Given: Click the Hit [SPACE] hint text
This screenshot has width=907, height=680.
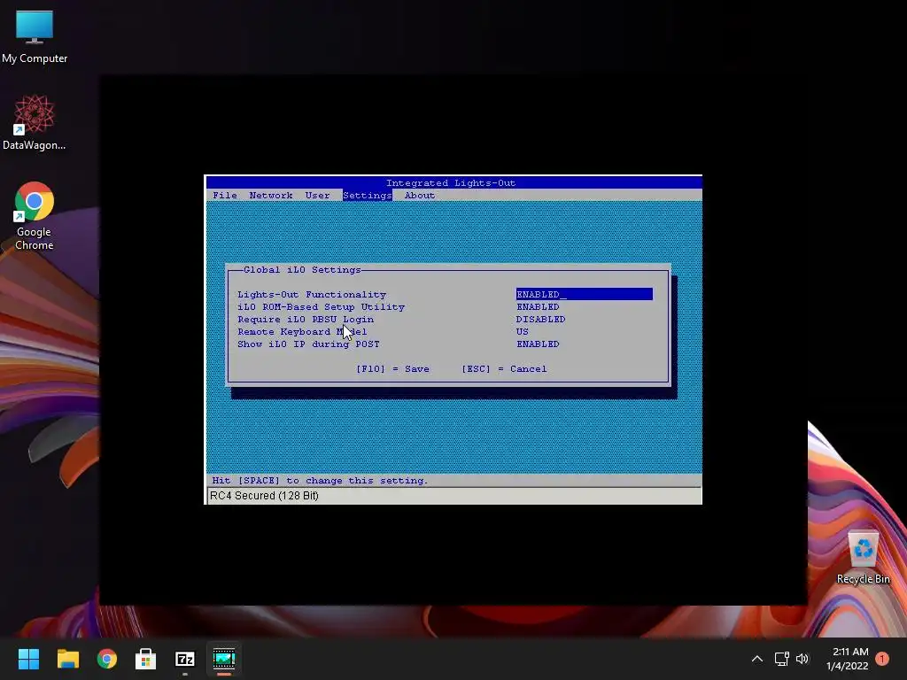Looking at the screenshot, I should (x=320, y=481).
